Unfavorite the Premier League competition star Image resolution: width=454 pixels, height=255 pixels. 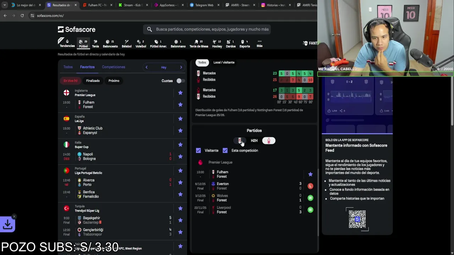point(180,93)
